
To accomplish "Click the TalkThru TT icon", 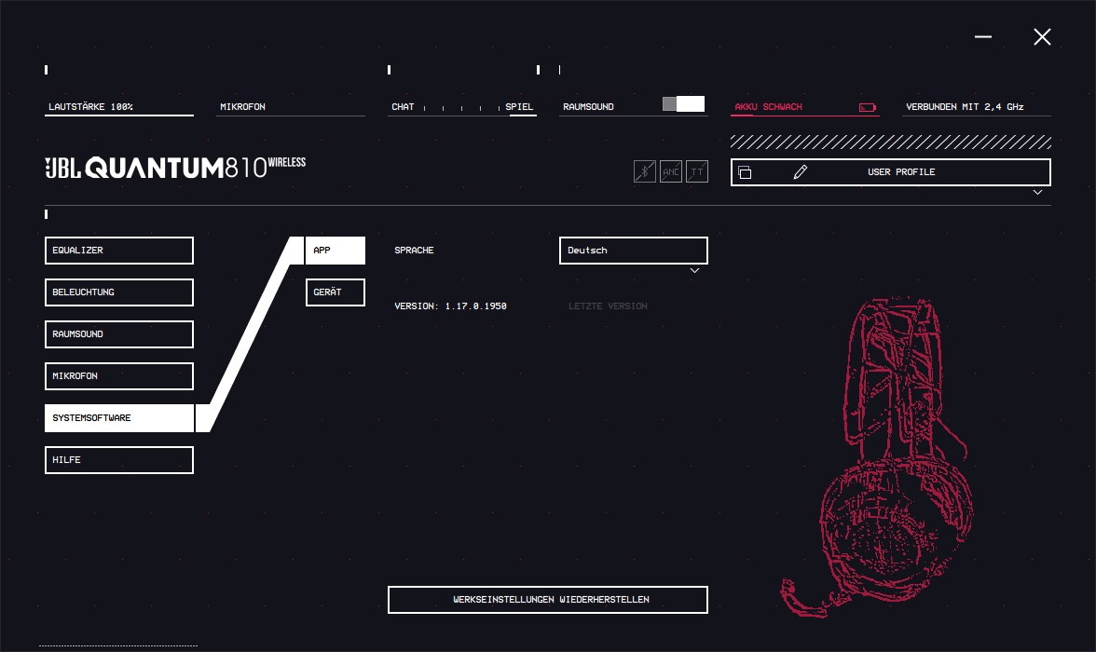I will pyautogui.click(x=697, y=171).
